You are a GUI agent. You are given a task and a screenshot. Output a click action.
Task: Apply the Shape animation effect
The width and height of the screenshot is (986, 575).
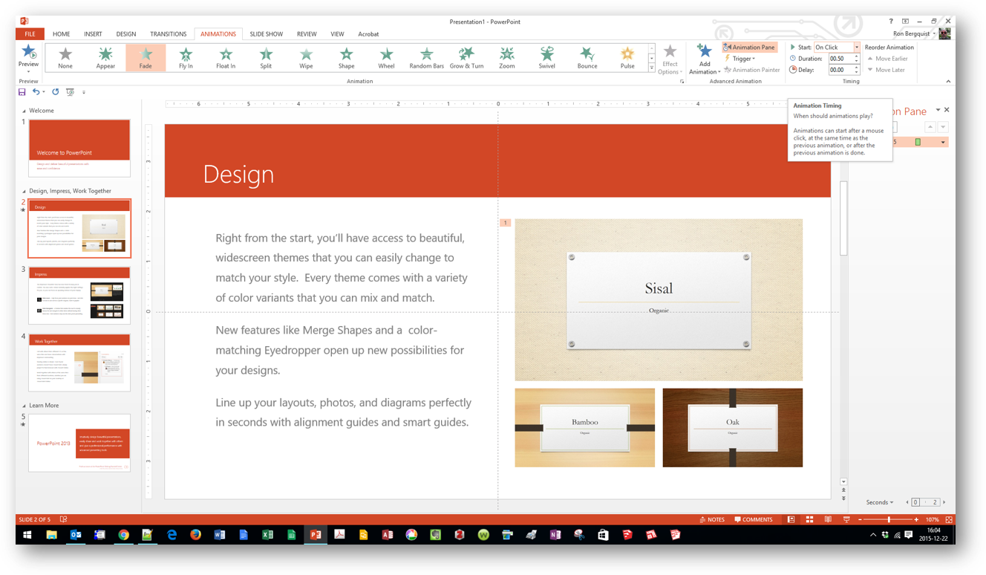[346, 57]
